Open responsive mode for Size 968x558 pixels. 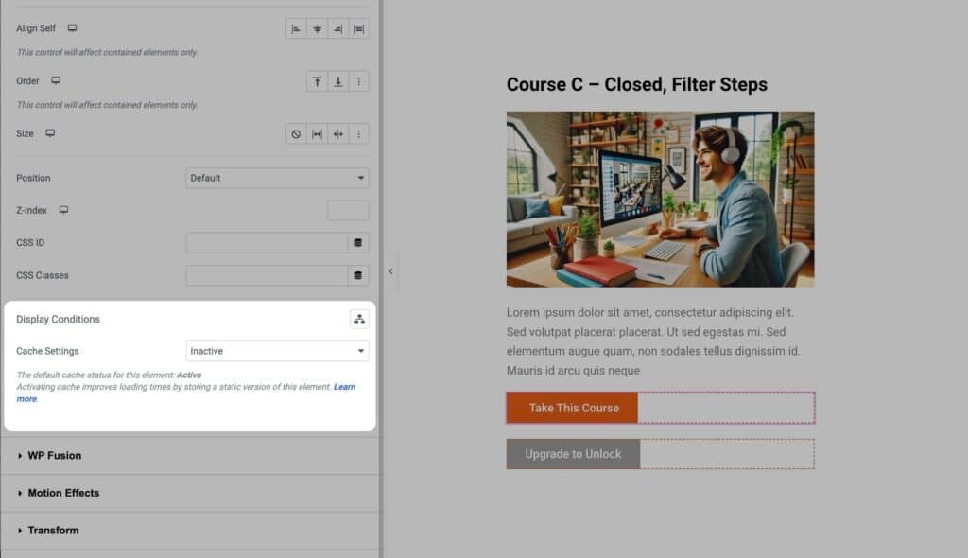50,132
